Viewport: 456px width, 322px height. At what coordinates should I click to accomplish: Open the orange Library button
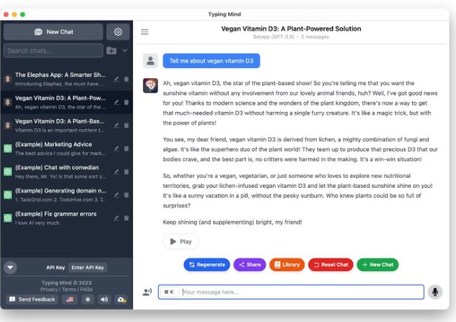pos(287,265)
